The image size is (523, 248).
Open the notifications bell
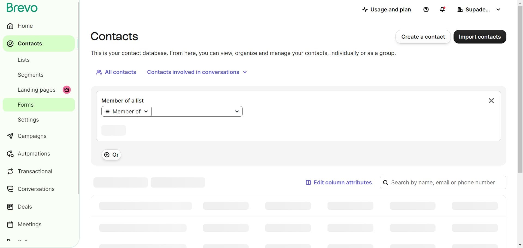click(x=442, y=9)
